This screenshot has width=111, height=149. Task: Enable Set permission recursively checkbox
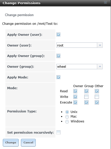click(x=58, y=132)
